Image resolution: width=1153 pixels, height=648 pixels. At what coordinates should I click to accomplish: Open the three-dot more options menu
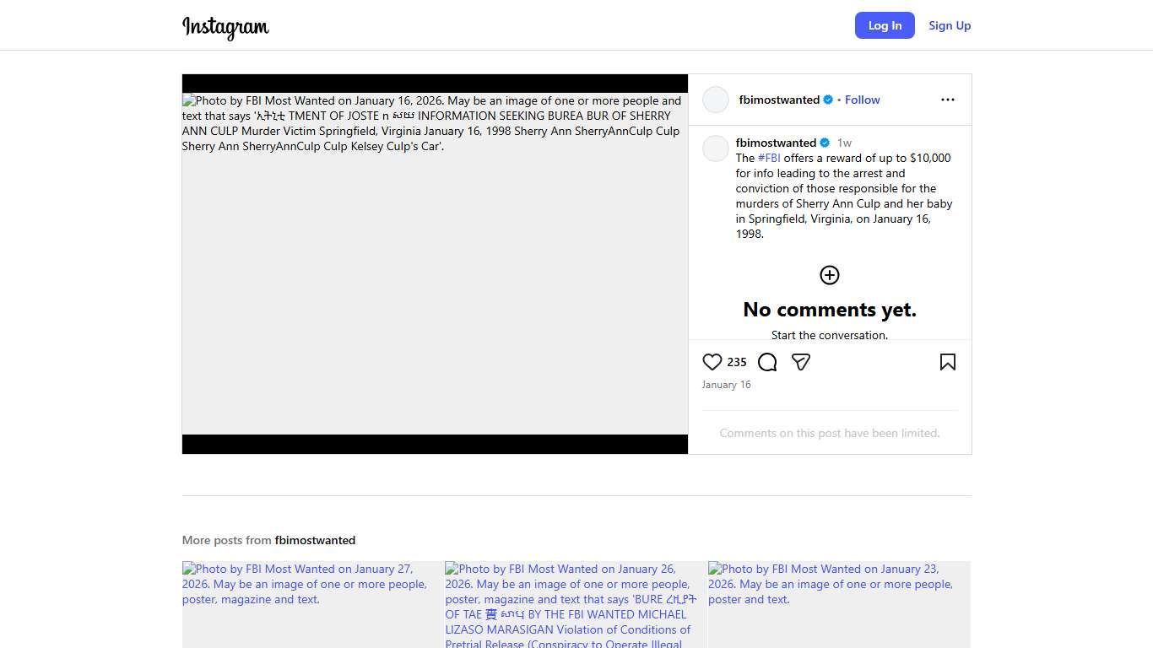[x=948, y=100]
